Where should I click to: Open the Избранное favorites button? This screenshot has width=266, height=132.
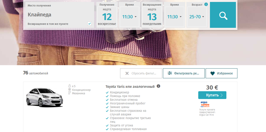[221, 73]
